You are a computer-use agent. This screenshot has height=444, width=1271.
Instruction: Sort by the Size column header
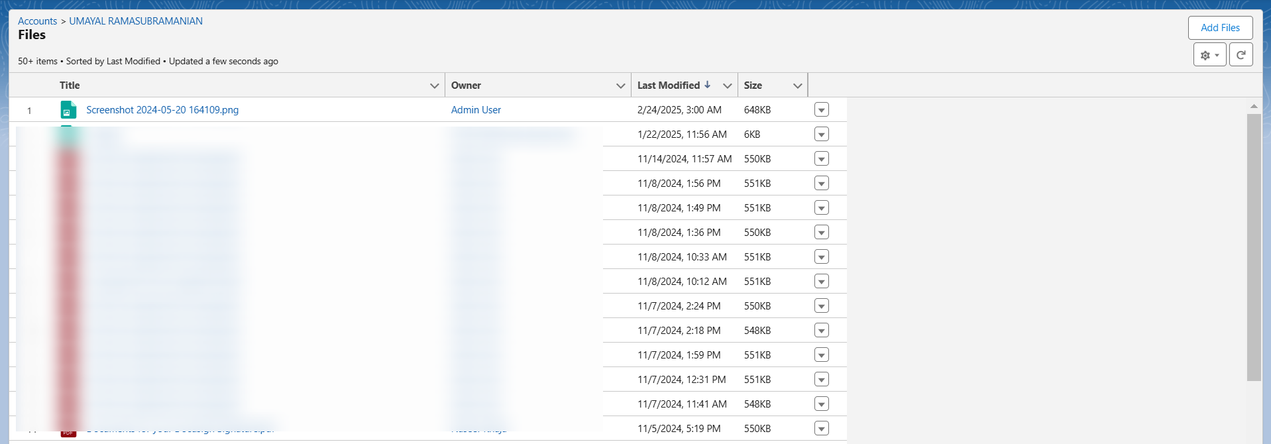coord(753,85)
